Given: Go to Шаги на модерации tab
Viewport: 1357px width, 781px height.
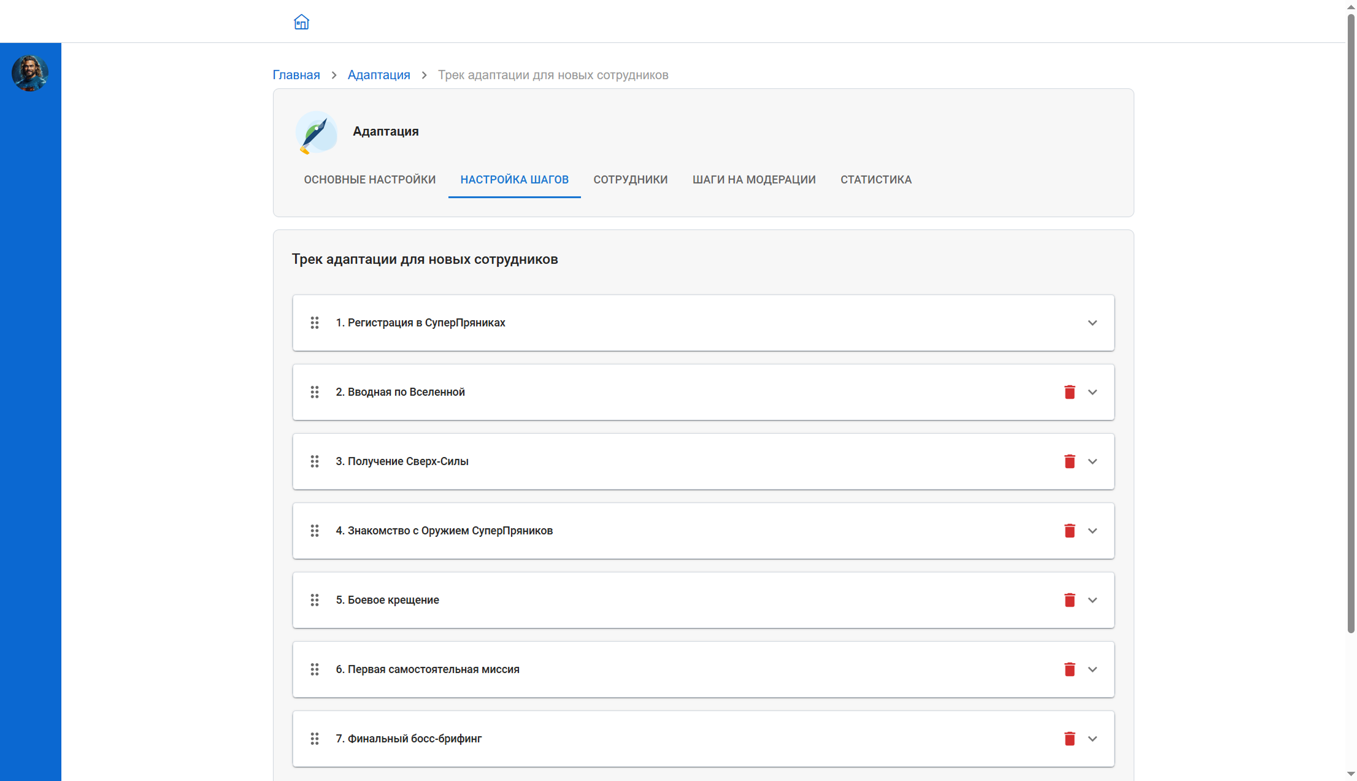Looking at the screenshot, I should pyautogui.click(x=754, y=180).
